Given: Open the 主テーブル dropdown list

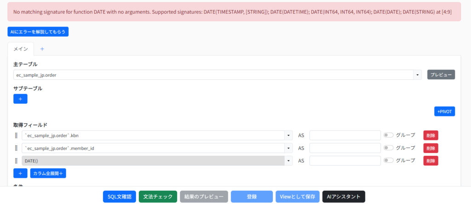Looking at the screenshot, I should tap(417, 75).
